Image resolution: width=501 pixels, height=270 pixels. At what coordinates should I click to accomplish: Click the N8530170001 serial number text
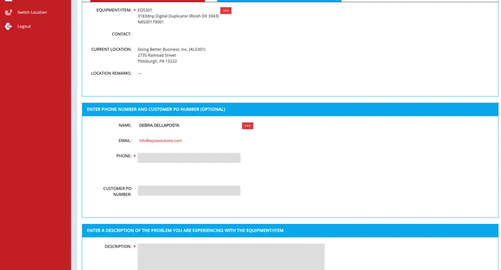click(150, 22)
